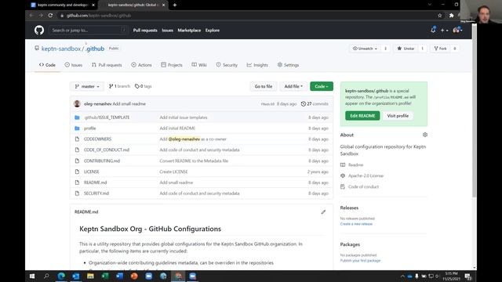Viewport: 502px width, 282px height.
Task: Open Excel from the taskbar
Action: [x=105, y=277]
